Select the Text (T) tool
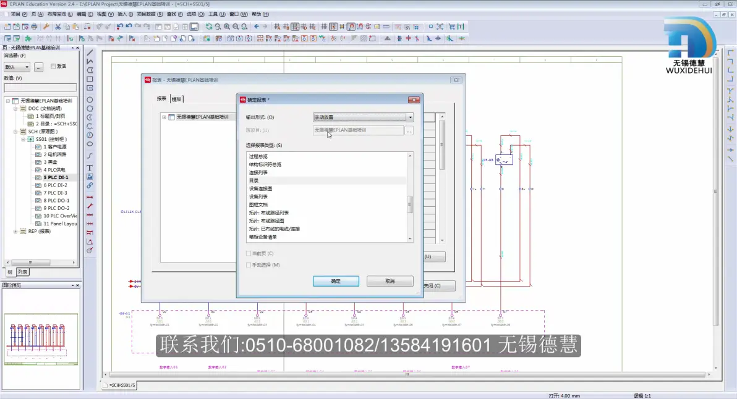This screenshot has height=399, width=737. point(90,167)
